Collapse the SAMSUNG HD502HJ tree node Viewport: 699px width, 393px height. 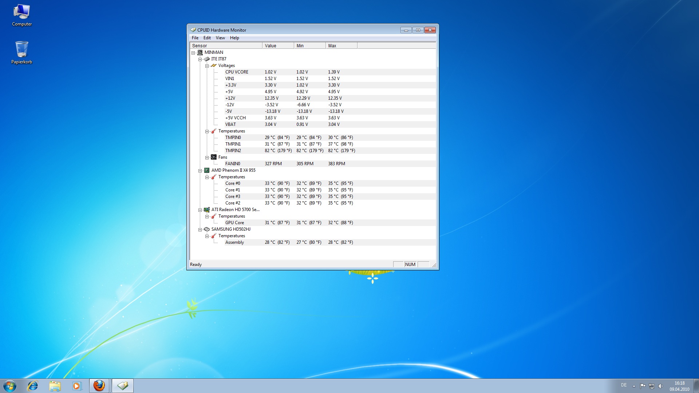click(200, 230)
